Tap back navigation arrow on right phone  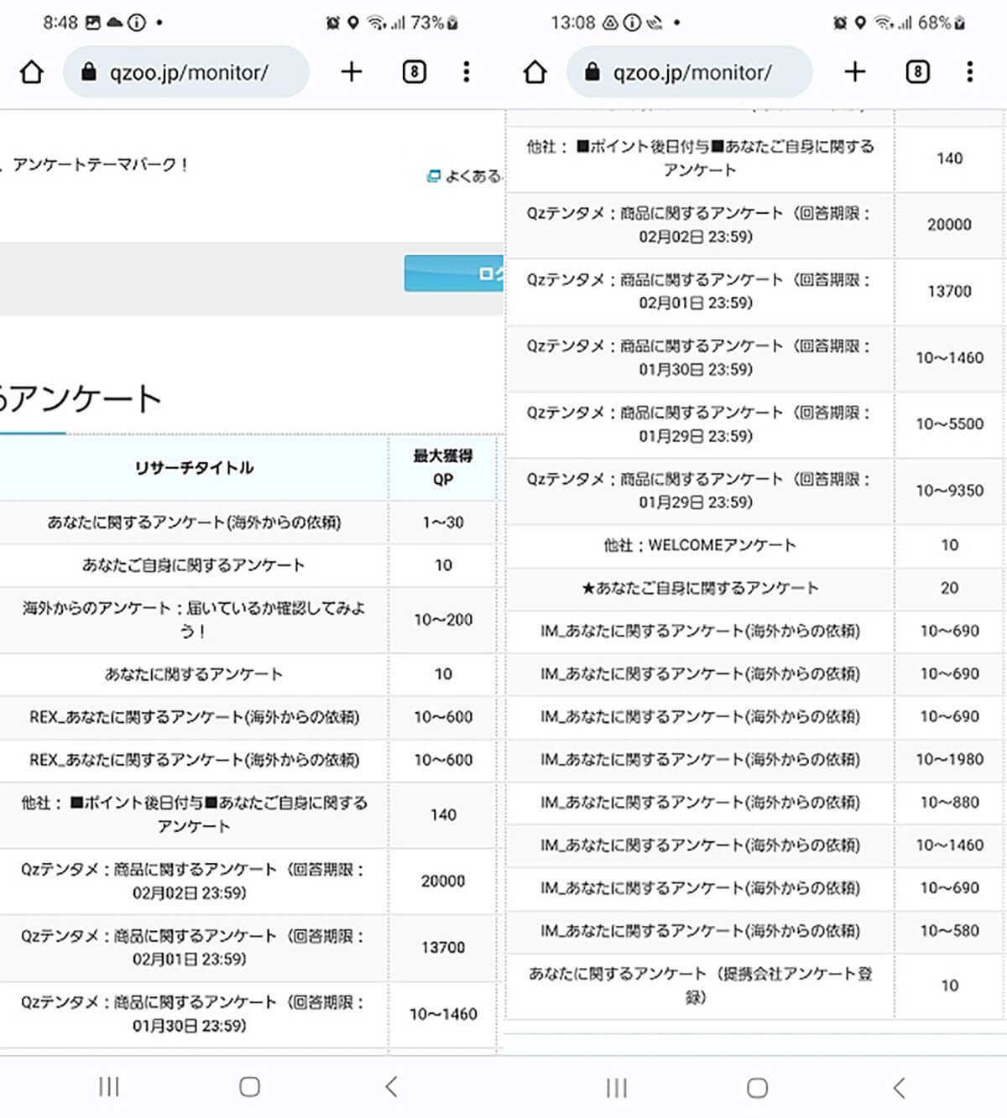pyautogui.click(x=899, y=1088)
